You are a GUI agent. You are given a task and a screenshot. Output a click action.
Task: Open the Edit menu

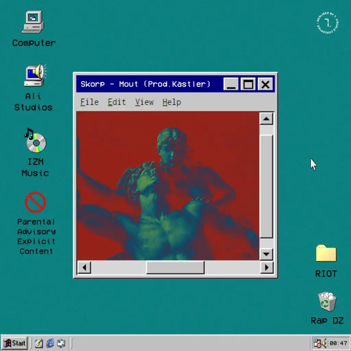[117, 102]
